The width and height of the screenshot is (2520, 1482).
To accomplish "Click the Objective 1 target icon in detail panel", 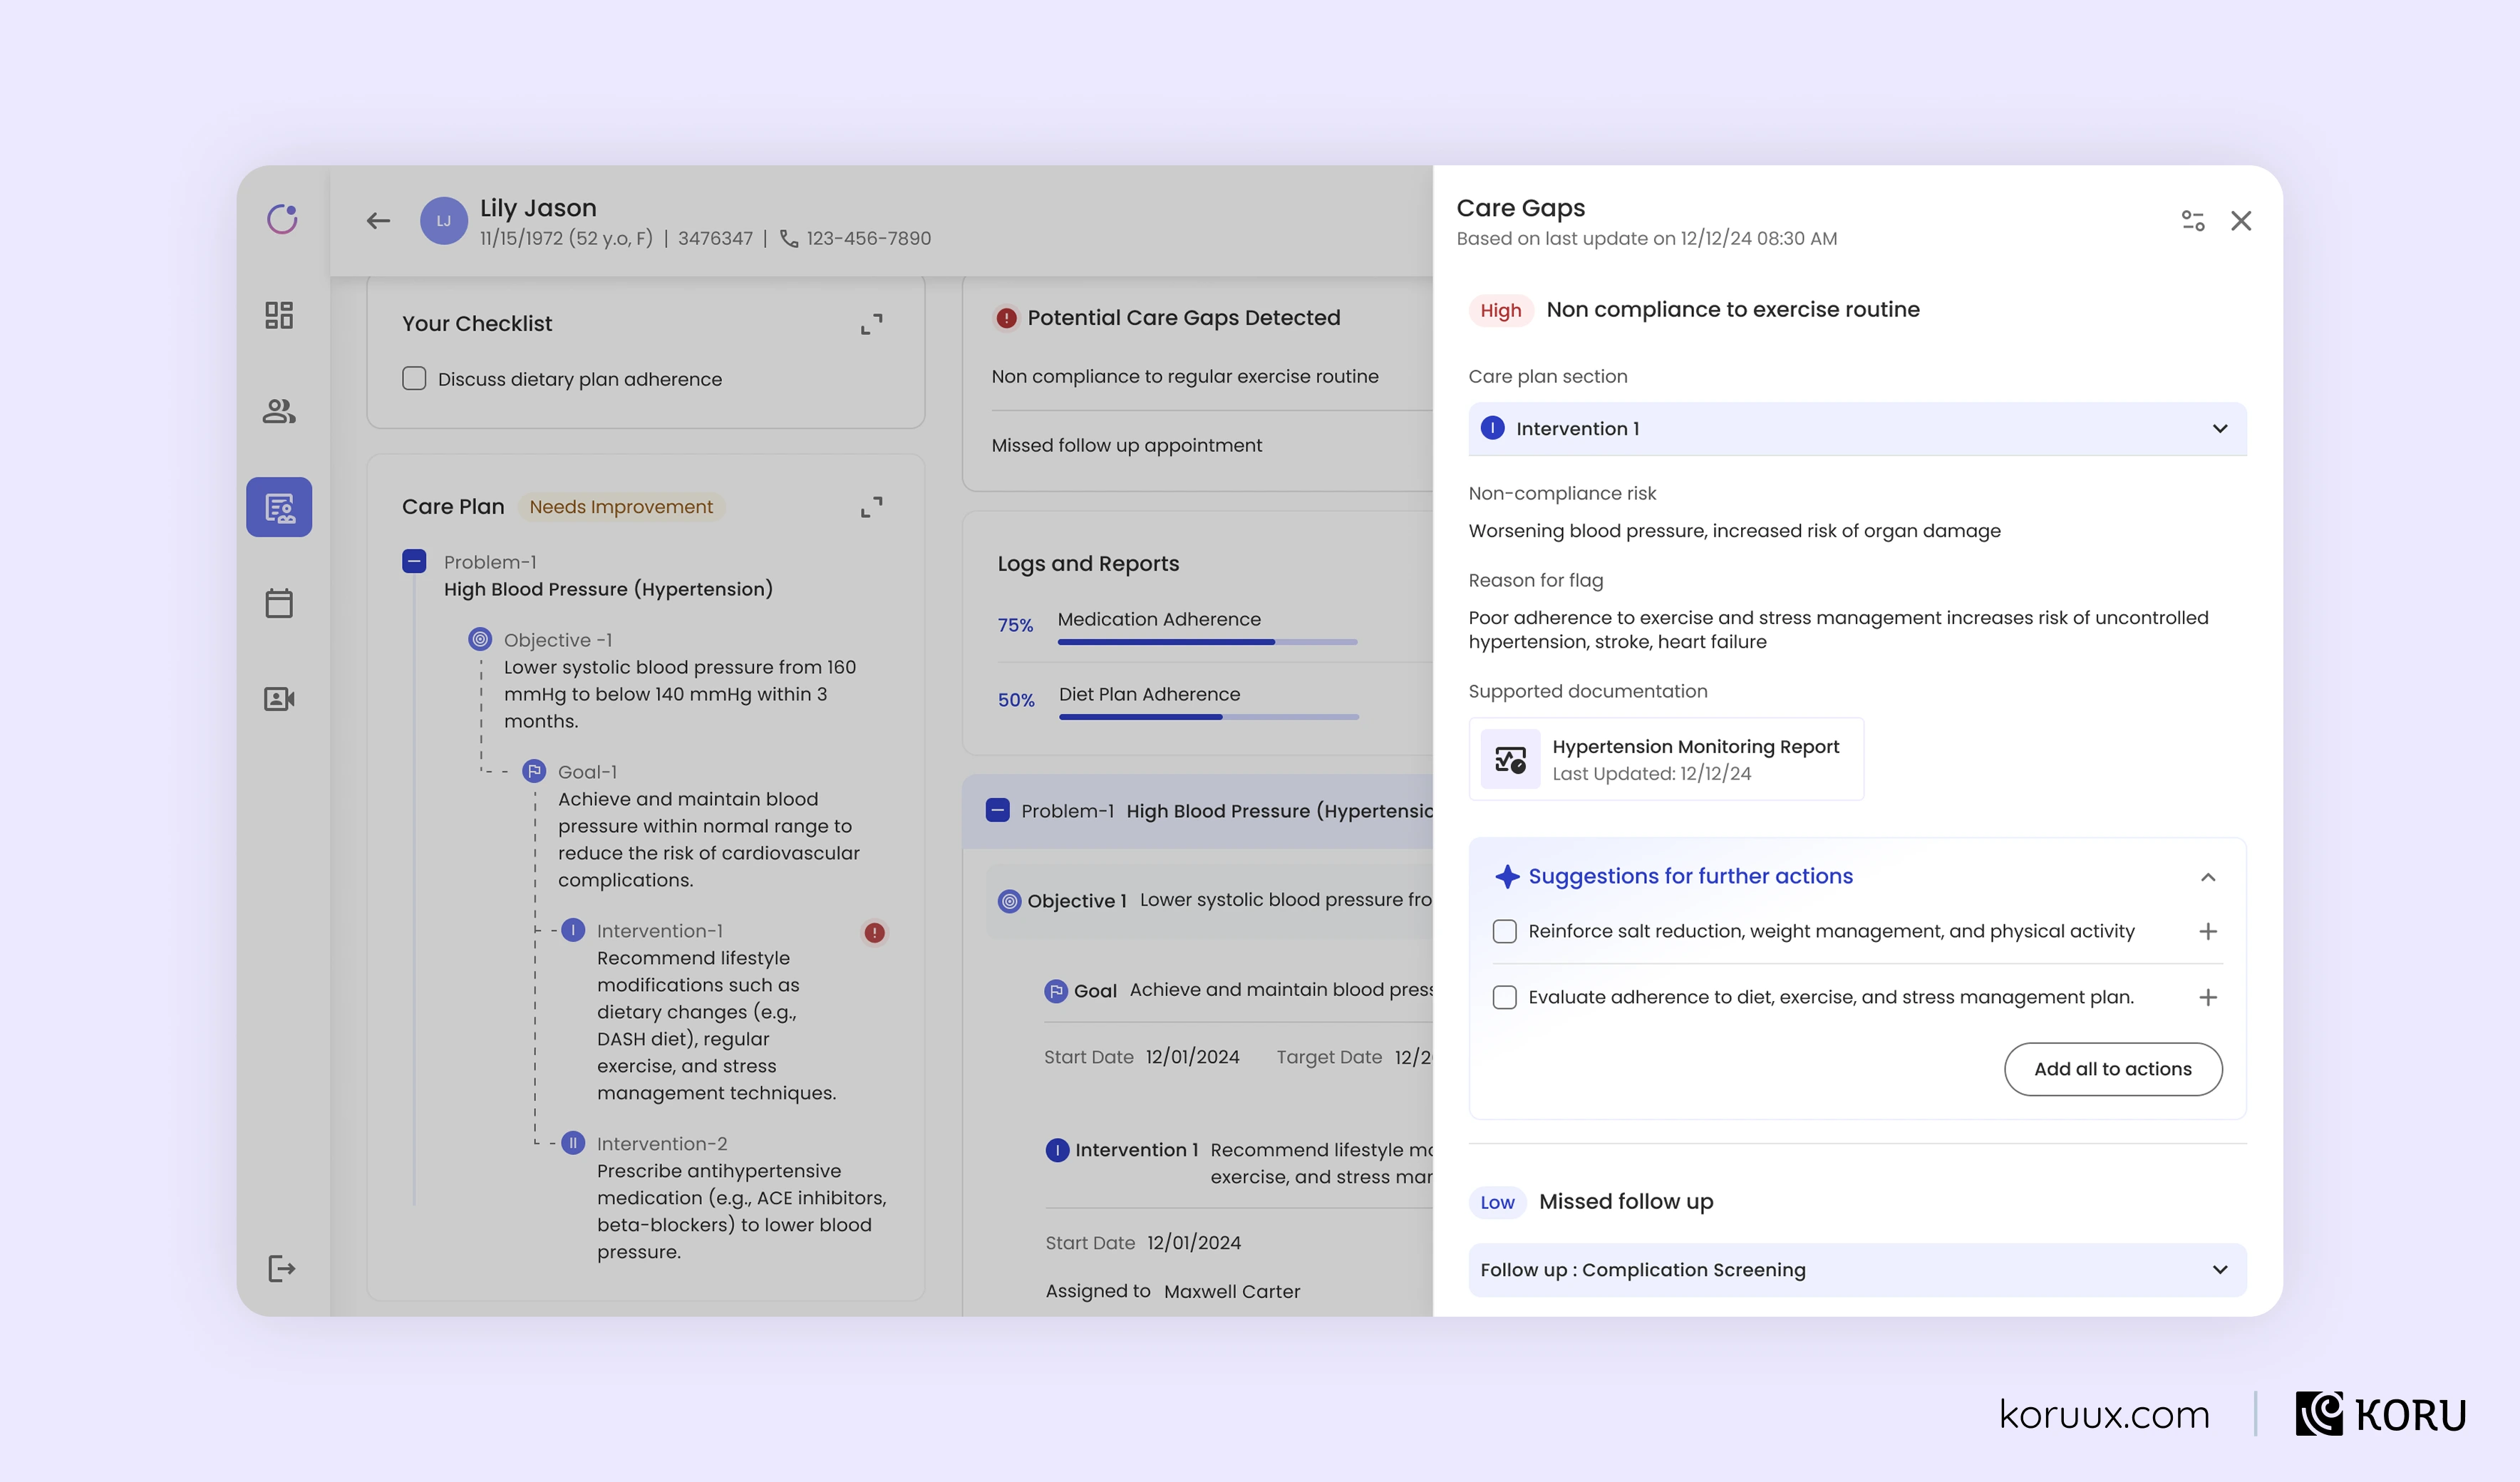I will click(x=1010, y=901).
